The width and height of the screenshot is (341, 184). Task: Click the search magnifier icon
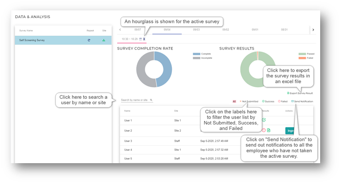click(x=151, y=100)
